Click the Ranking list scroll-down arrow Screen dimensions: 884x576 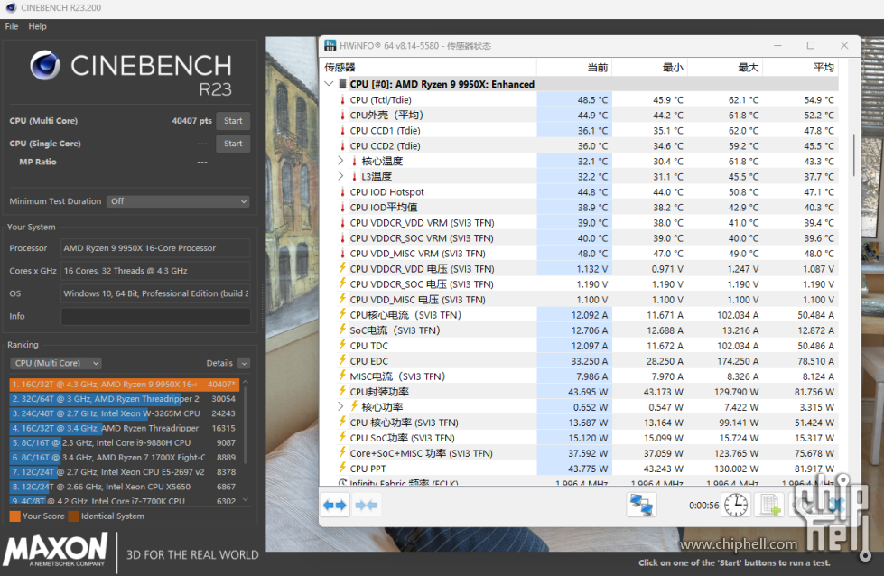(246, 499)
